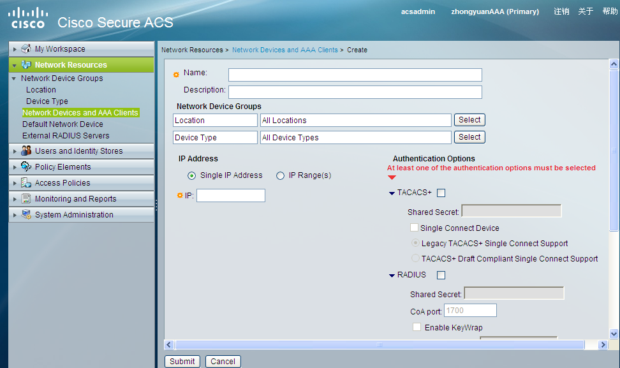Click the vertical scrollbar down arrow
Viewport: 620px width, 368px height.
pyautogui.click(x=614, y=334)
